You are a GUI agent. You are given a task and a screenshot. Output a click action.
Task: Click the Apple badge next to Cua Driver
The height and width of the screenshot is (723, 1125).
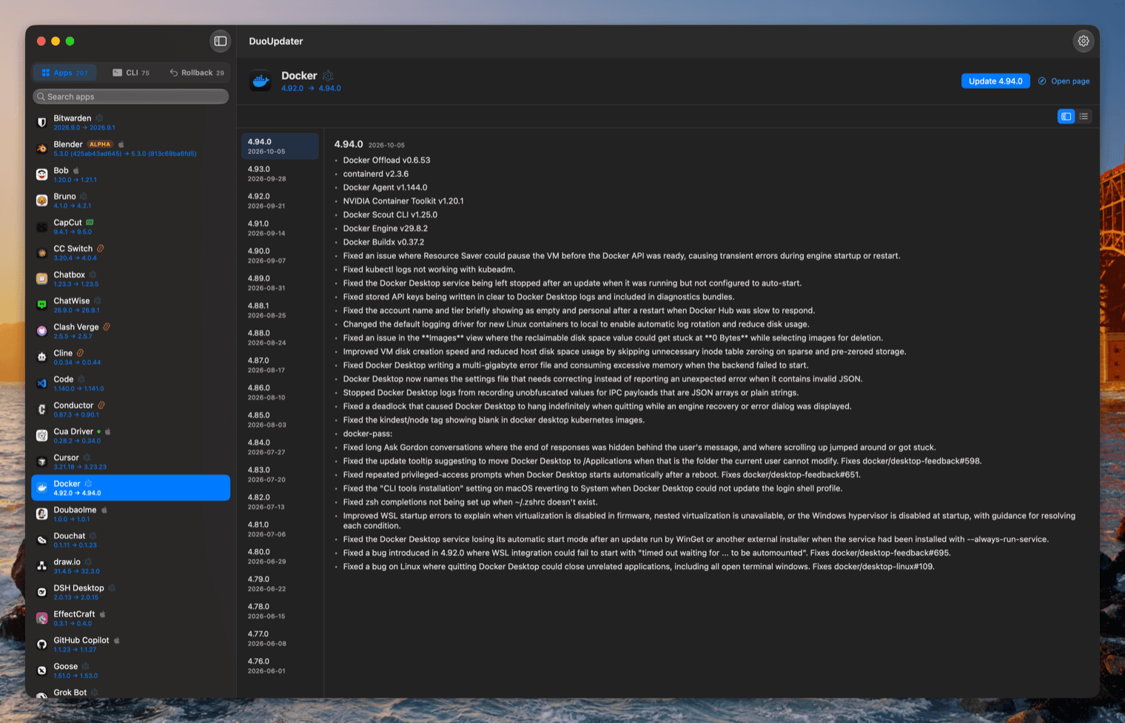[x=108, y=431]
